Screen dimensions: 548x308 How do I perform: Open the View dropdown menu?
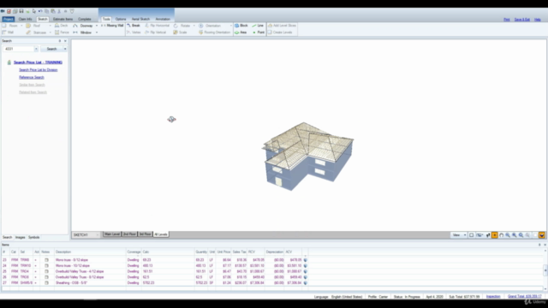click(x=459, y=235)
